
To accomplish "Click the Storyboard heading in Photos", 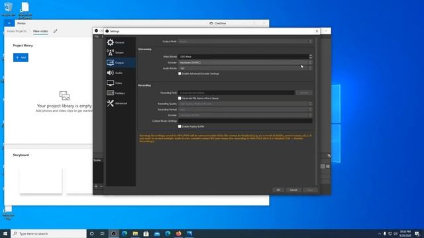I will click(x=21, y=155).
